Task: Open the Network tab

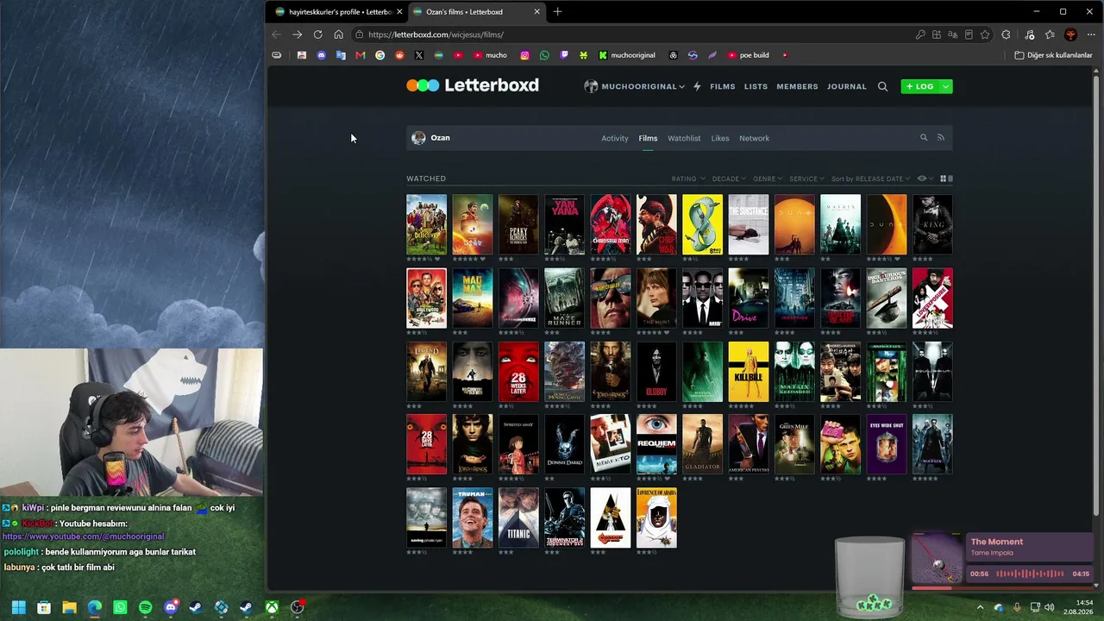Action: coord(754,138)
